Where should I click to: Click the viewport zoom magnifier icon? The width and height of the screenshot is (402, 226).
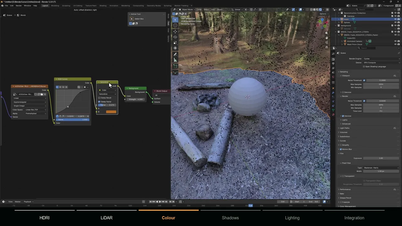tap(327, 33)
